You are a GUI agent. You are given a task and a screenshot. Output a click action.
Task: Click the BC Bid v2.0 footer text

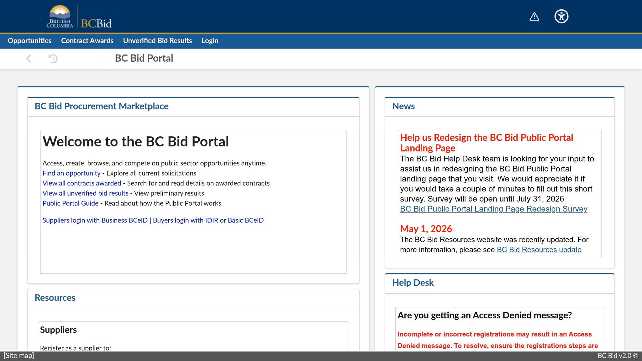tap(618, 356)
